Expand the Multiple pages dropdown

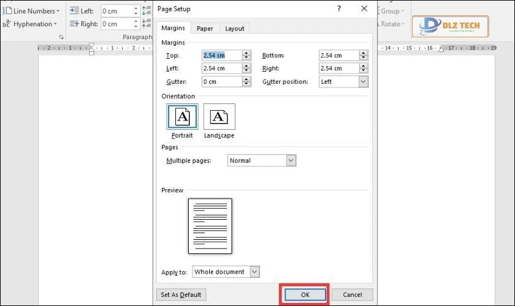(291, 160)
